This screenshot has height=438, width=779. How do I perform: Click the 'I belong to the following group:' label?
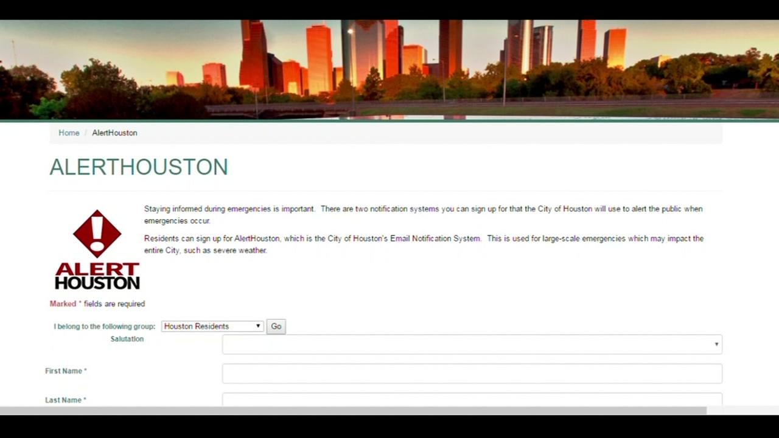pyautogui.click(x=105, y=327)
